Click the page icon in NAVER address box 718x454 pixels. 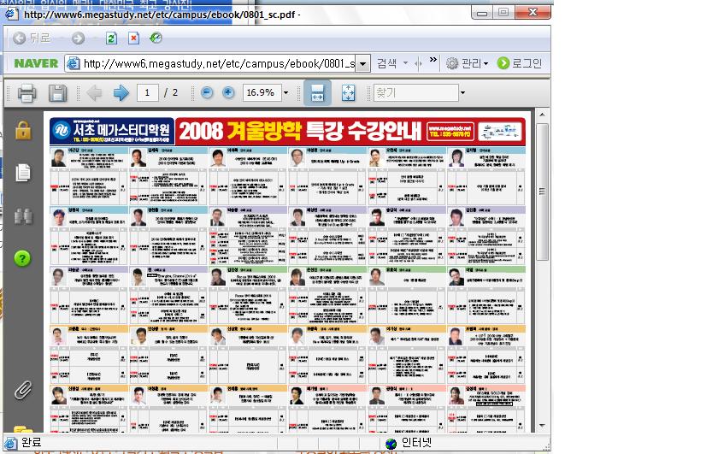(x=73, y=63)
